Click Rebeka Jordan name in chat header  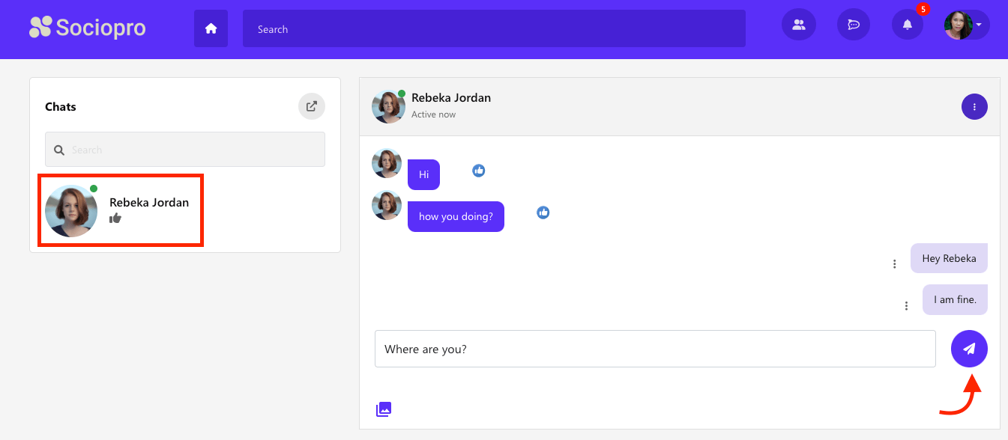[x=450, y=98]
